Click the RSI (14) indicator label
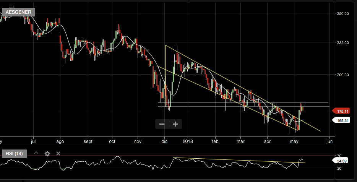This screenshot has height=182, width=357. tap(14, 154)
